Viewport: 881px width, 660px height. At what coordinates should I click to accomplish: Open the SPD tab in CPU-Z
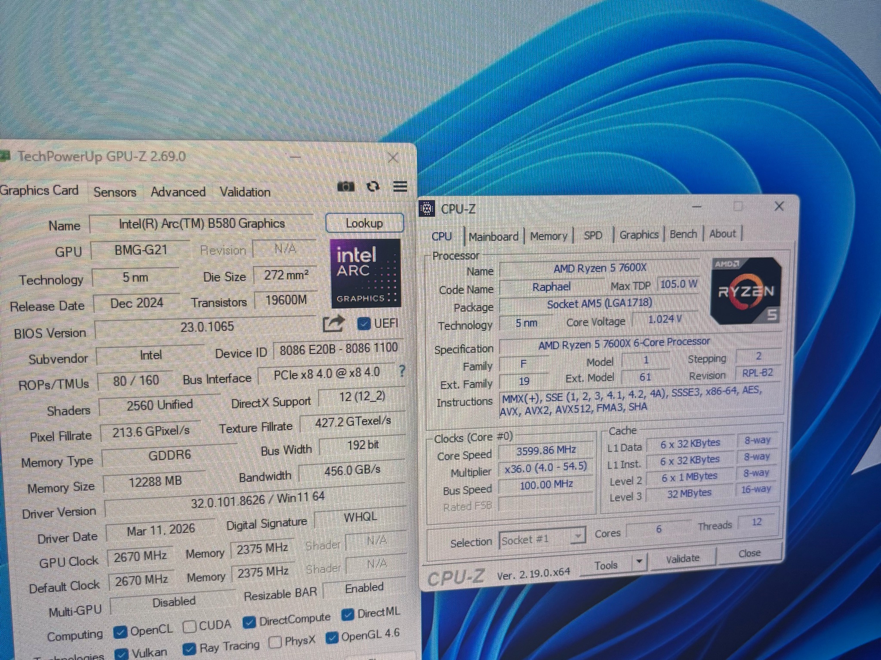593,235
